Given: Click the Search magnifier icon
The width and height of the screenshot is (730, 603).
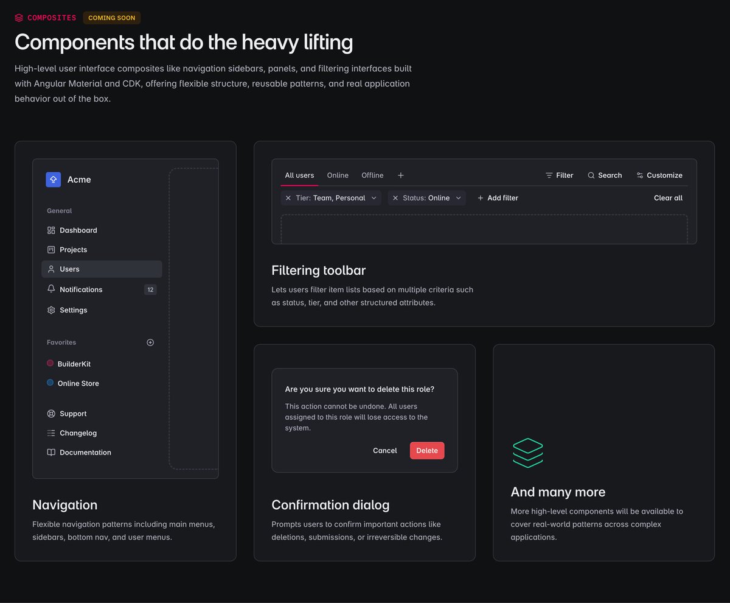Looking at the screenshot, I should click(x=591, y=175).
